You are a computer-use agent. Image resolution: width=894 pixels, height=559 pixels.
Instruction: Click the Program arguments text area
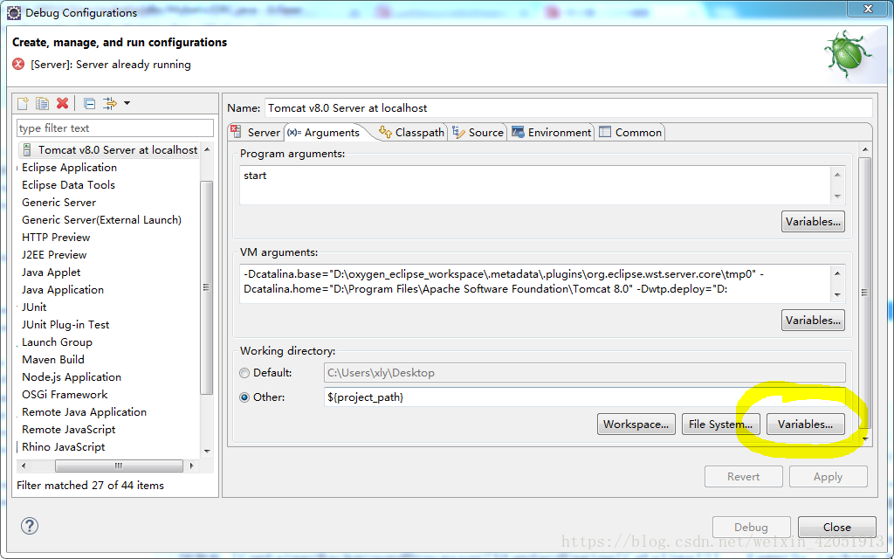point(536,185)
